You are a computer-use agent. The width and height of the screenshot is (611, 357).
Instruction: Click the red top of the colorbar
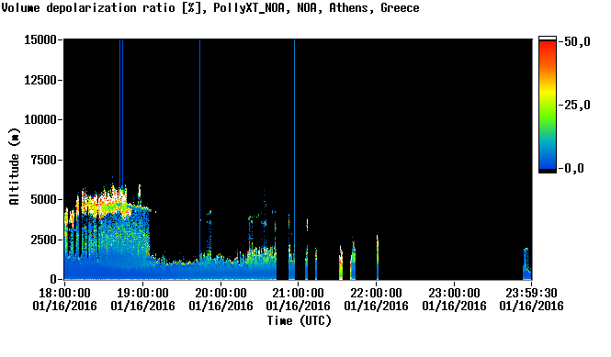click(548, 47)
